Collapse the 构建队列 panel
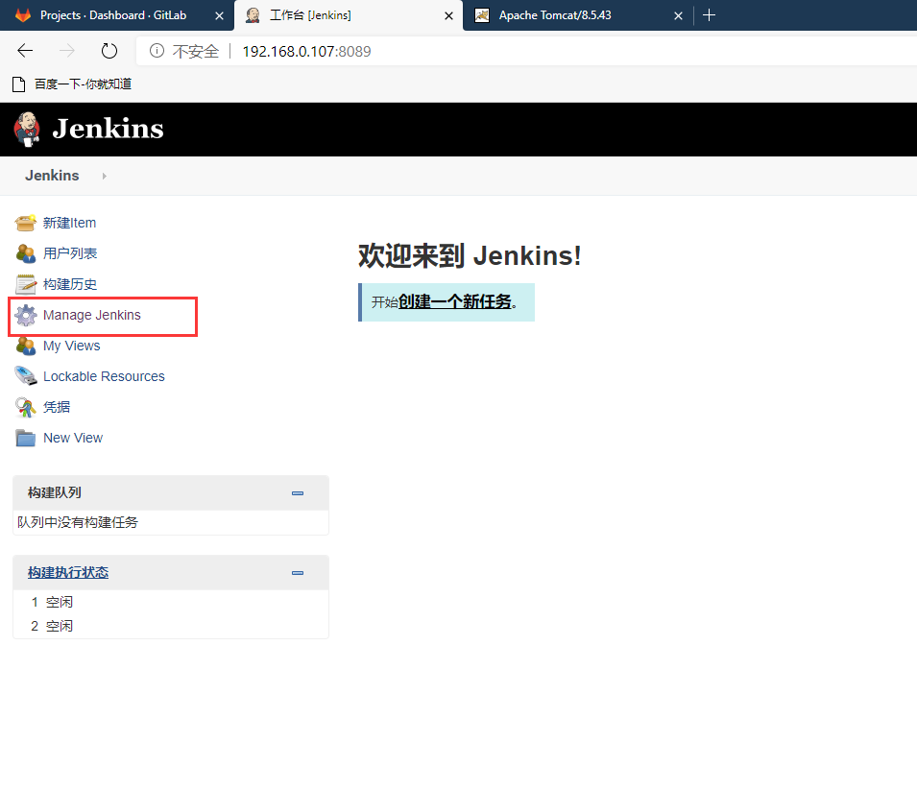 [297, 493]
